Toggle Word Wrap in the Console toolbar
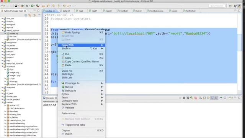Viewport: 245px width, 138px height. click(208, 98)
